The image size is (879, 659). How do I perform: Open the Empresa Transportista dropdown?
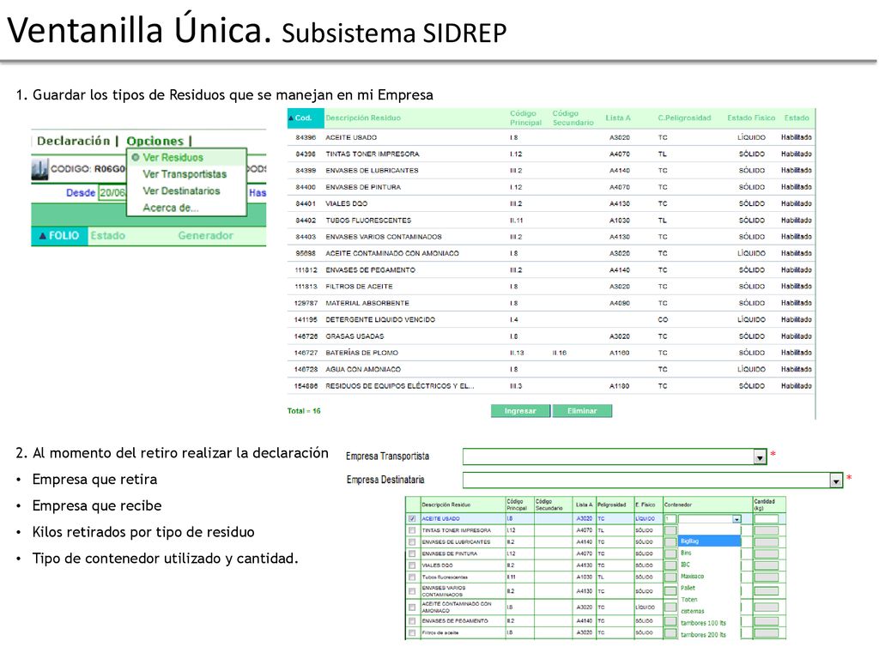(760, 457)
